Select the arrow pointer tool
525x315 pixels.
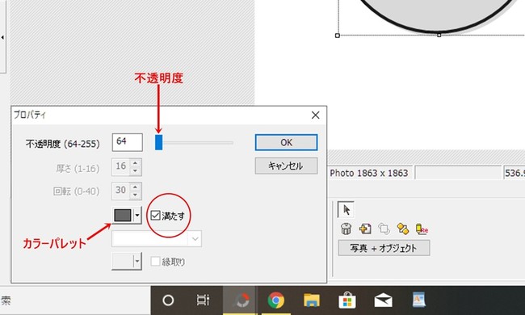point(346,210)
